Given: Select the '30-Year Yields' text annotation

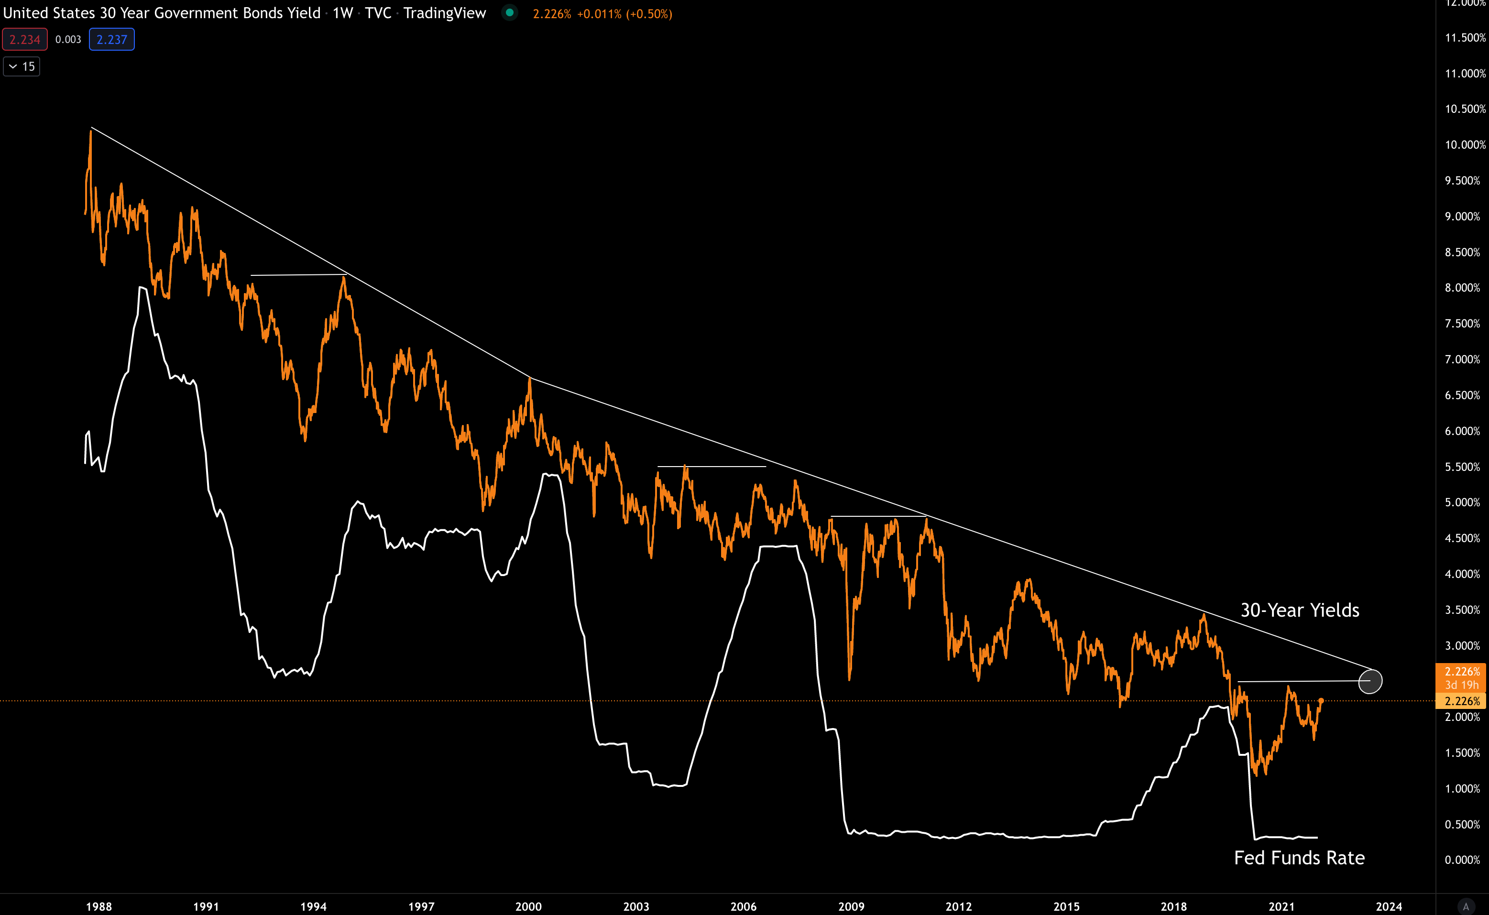Looking at the screenshot, I should (x=1300, y=610).
